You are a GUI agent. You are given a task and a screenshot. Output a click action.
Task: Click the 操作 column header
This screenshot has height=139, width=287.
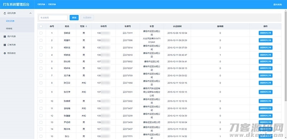click(265, 27)
